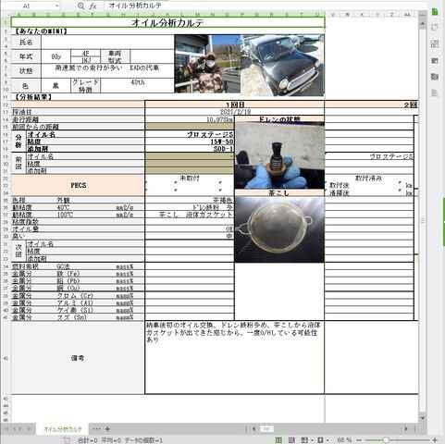Click the プロステージS cell under 1回目
The height and width of the screenshot is (444, 445).
click(190, 134)
